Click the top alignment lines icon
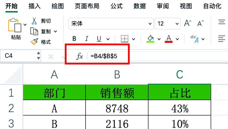Viewport: 228px width, 129px height. [222, 22]
